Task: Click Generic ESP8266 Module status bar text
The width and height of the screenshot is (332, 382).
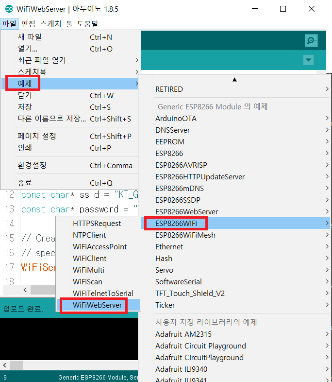Action: point(98,377)
